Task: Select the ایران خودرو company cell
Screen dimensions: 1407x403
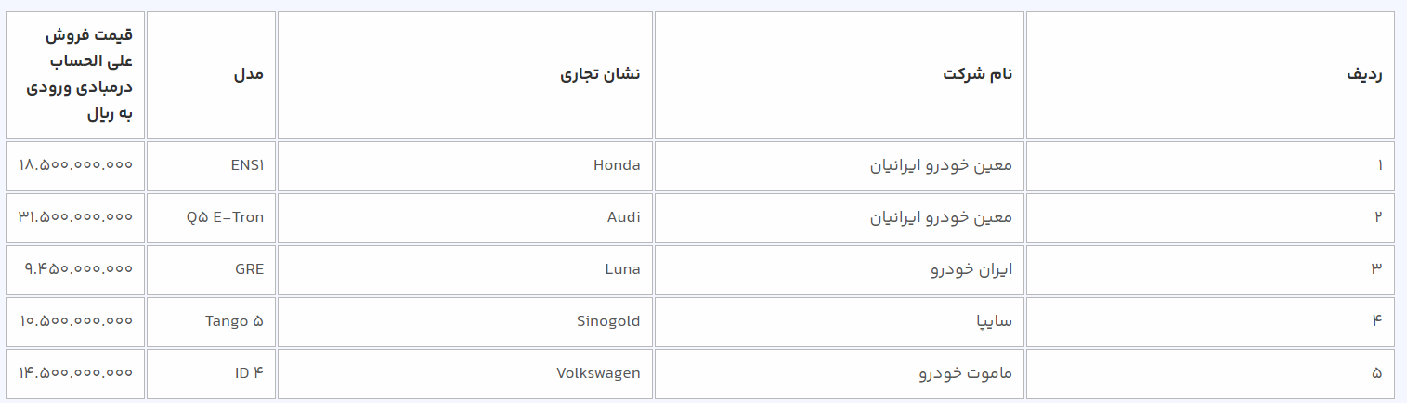Action: (970, 269)
